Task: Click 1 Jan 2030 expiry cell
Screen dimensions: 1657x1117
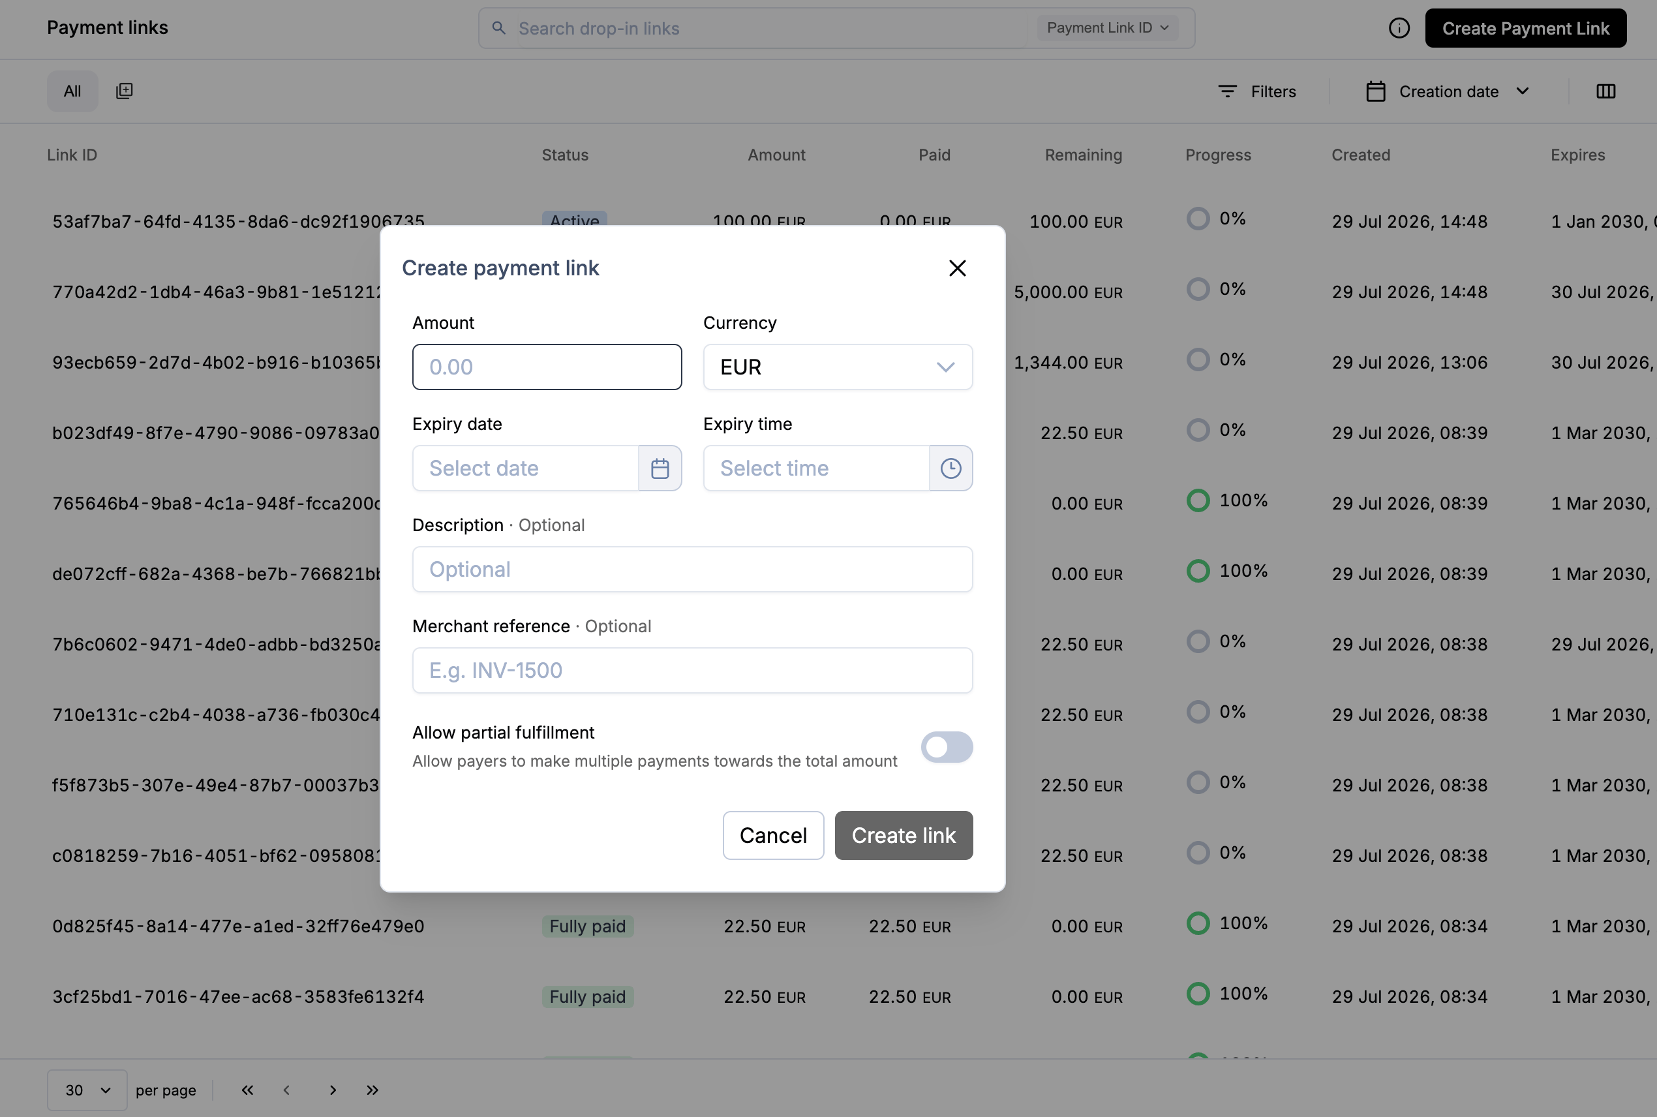Action: 1604,222
